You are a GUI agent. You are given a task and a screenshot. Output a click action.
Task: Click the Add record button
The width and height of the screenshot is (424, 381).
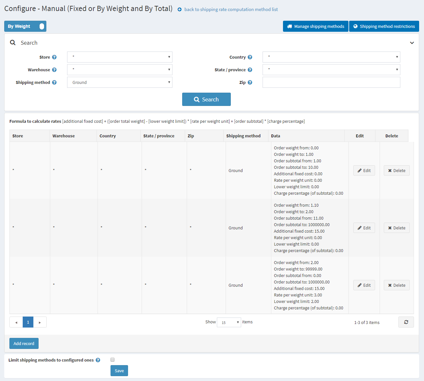24,343
